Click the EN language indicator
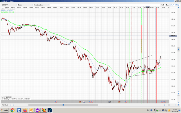Image resolution: width=181 pixels, height=113 pixels. point(148,110)
